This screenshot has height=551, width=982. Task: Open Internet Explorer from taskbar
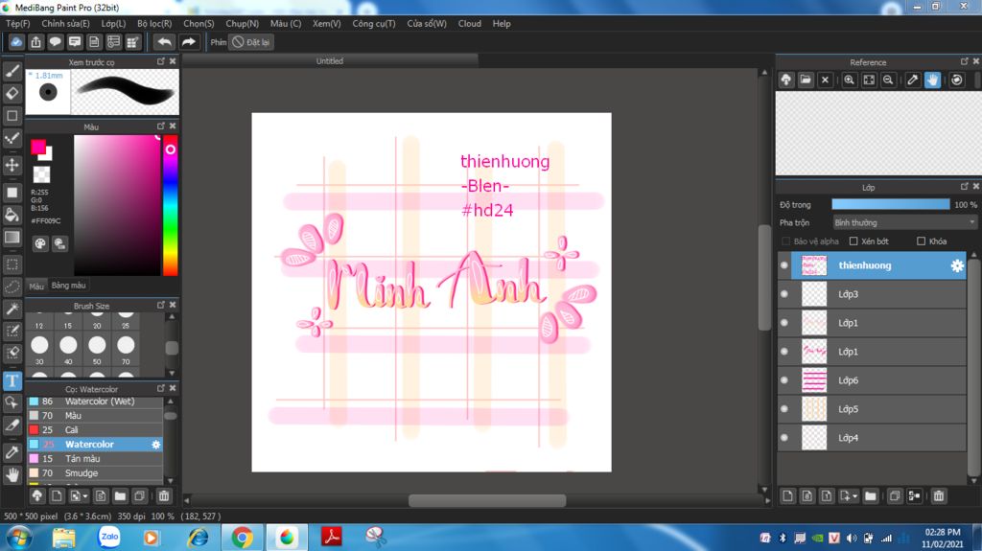pyautogui.click(x=198, y=538)
